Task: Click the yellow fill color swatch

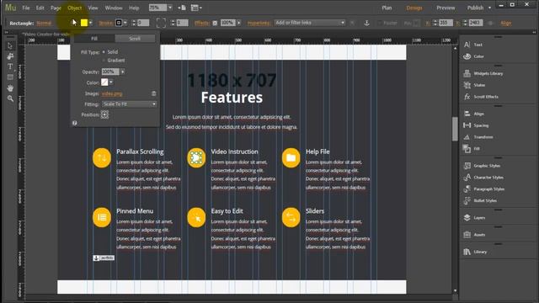Action: (x=84, y=23)
